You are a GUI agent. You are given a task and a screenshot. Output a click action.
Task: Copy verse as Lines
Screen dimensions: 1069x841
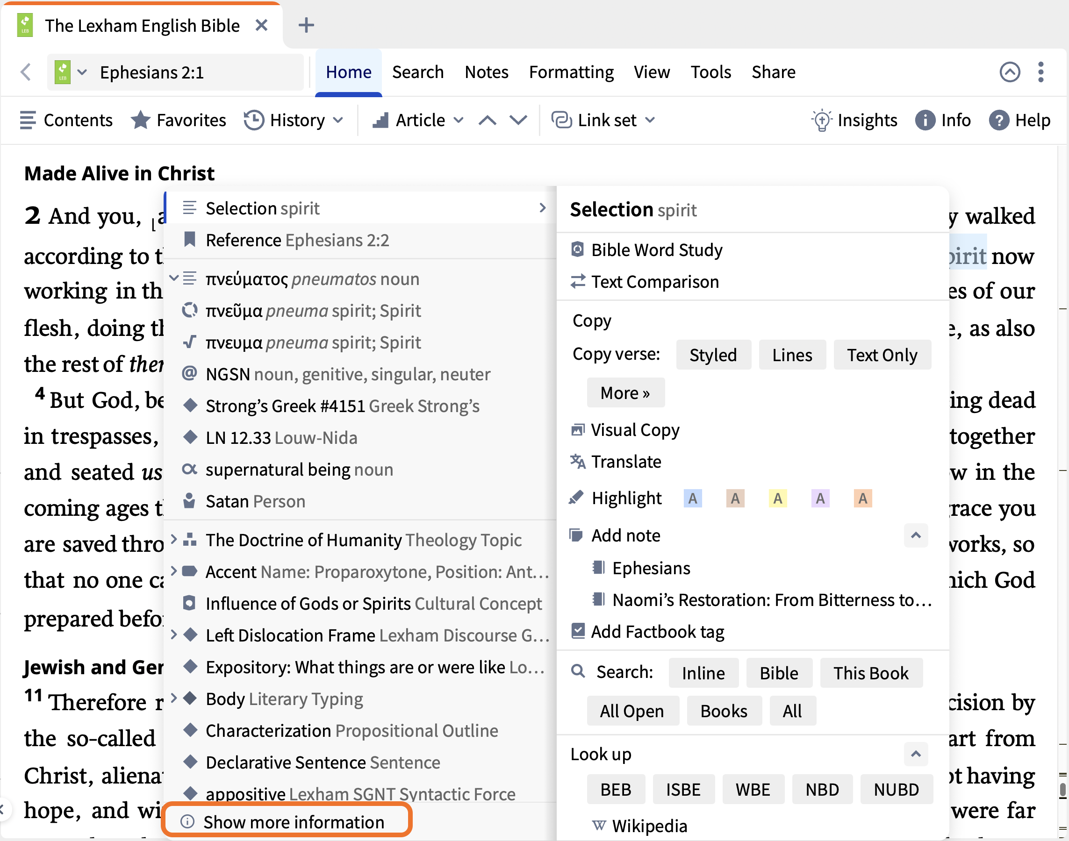coord(792,355)
